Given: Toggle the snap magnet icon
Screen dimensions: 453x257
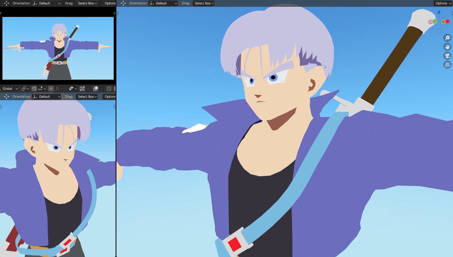Looking at the screenshot, I should [x=34, y=89].
